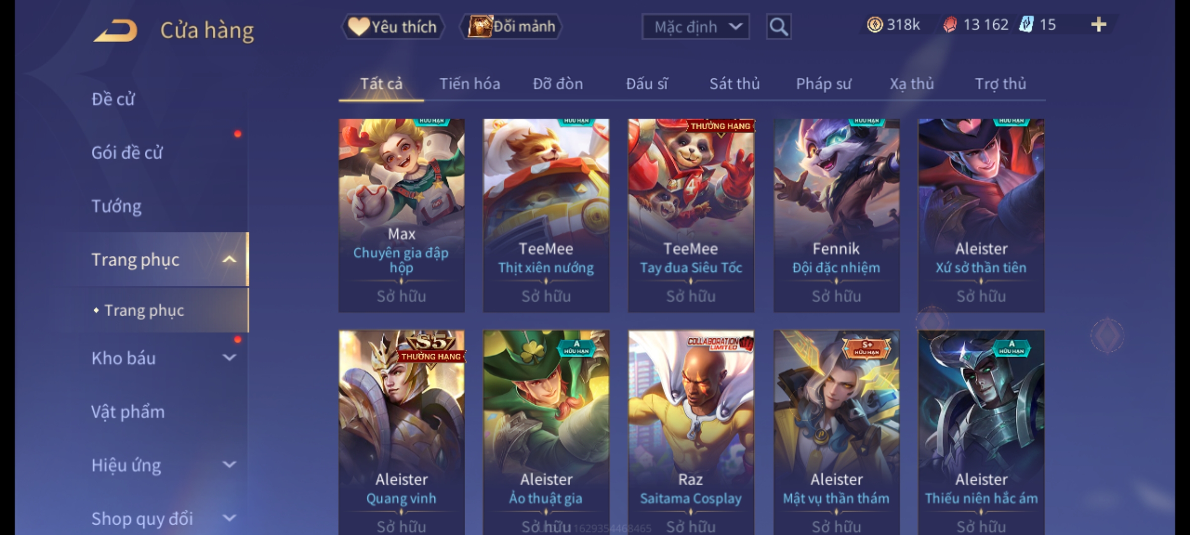Open search with the magnifier icon
This screenshot has height=535, width=1190.
pyautogui.click(x=778, y=27)
